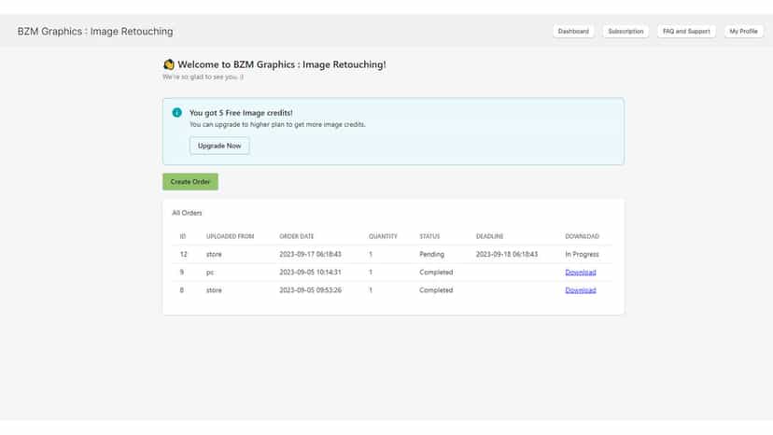Click order date 2023-09-17 06:18:43
The image size is (773, 435).
(x=310, y=255)
